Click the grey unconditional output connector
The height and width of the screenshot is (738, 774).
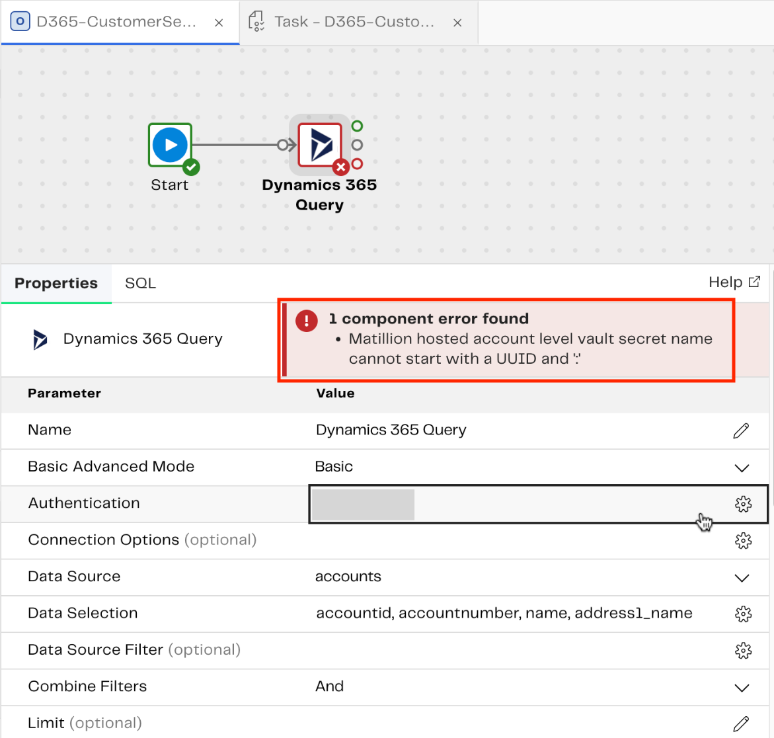point(358,145)
